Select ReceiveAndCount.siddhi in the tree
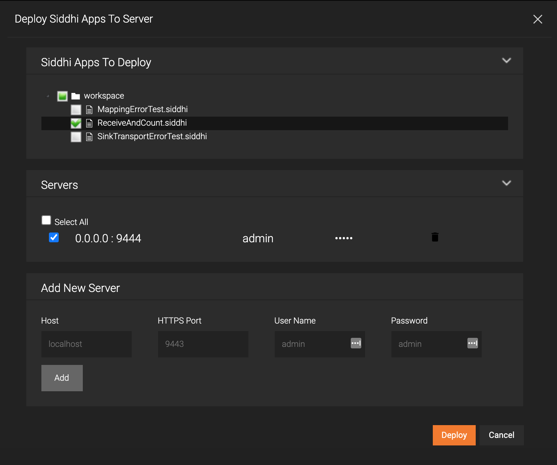The image size is (557, 465). (x=142, y=123)
